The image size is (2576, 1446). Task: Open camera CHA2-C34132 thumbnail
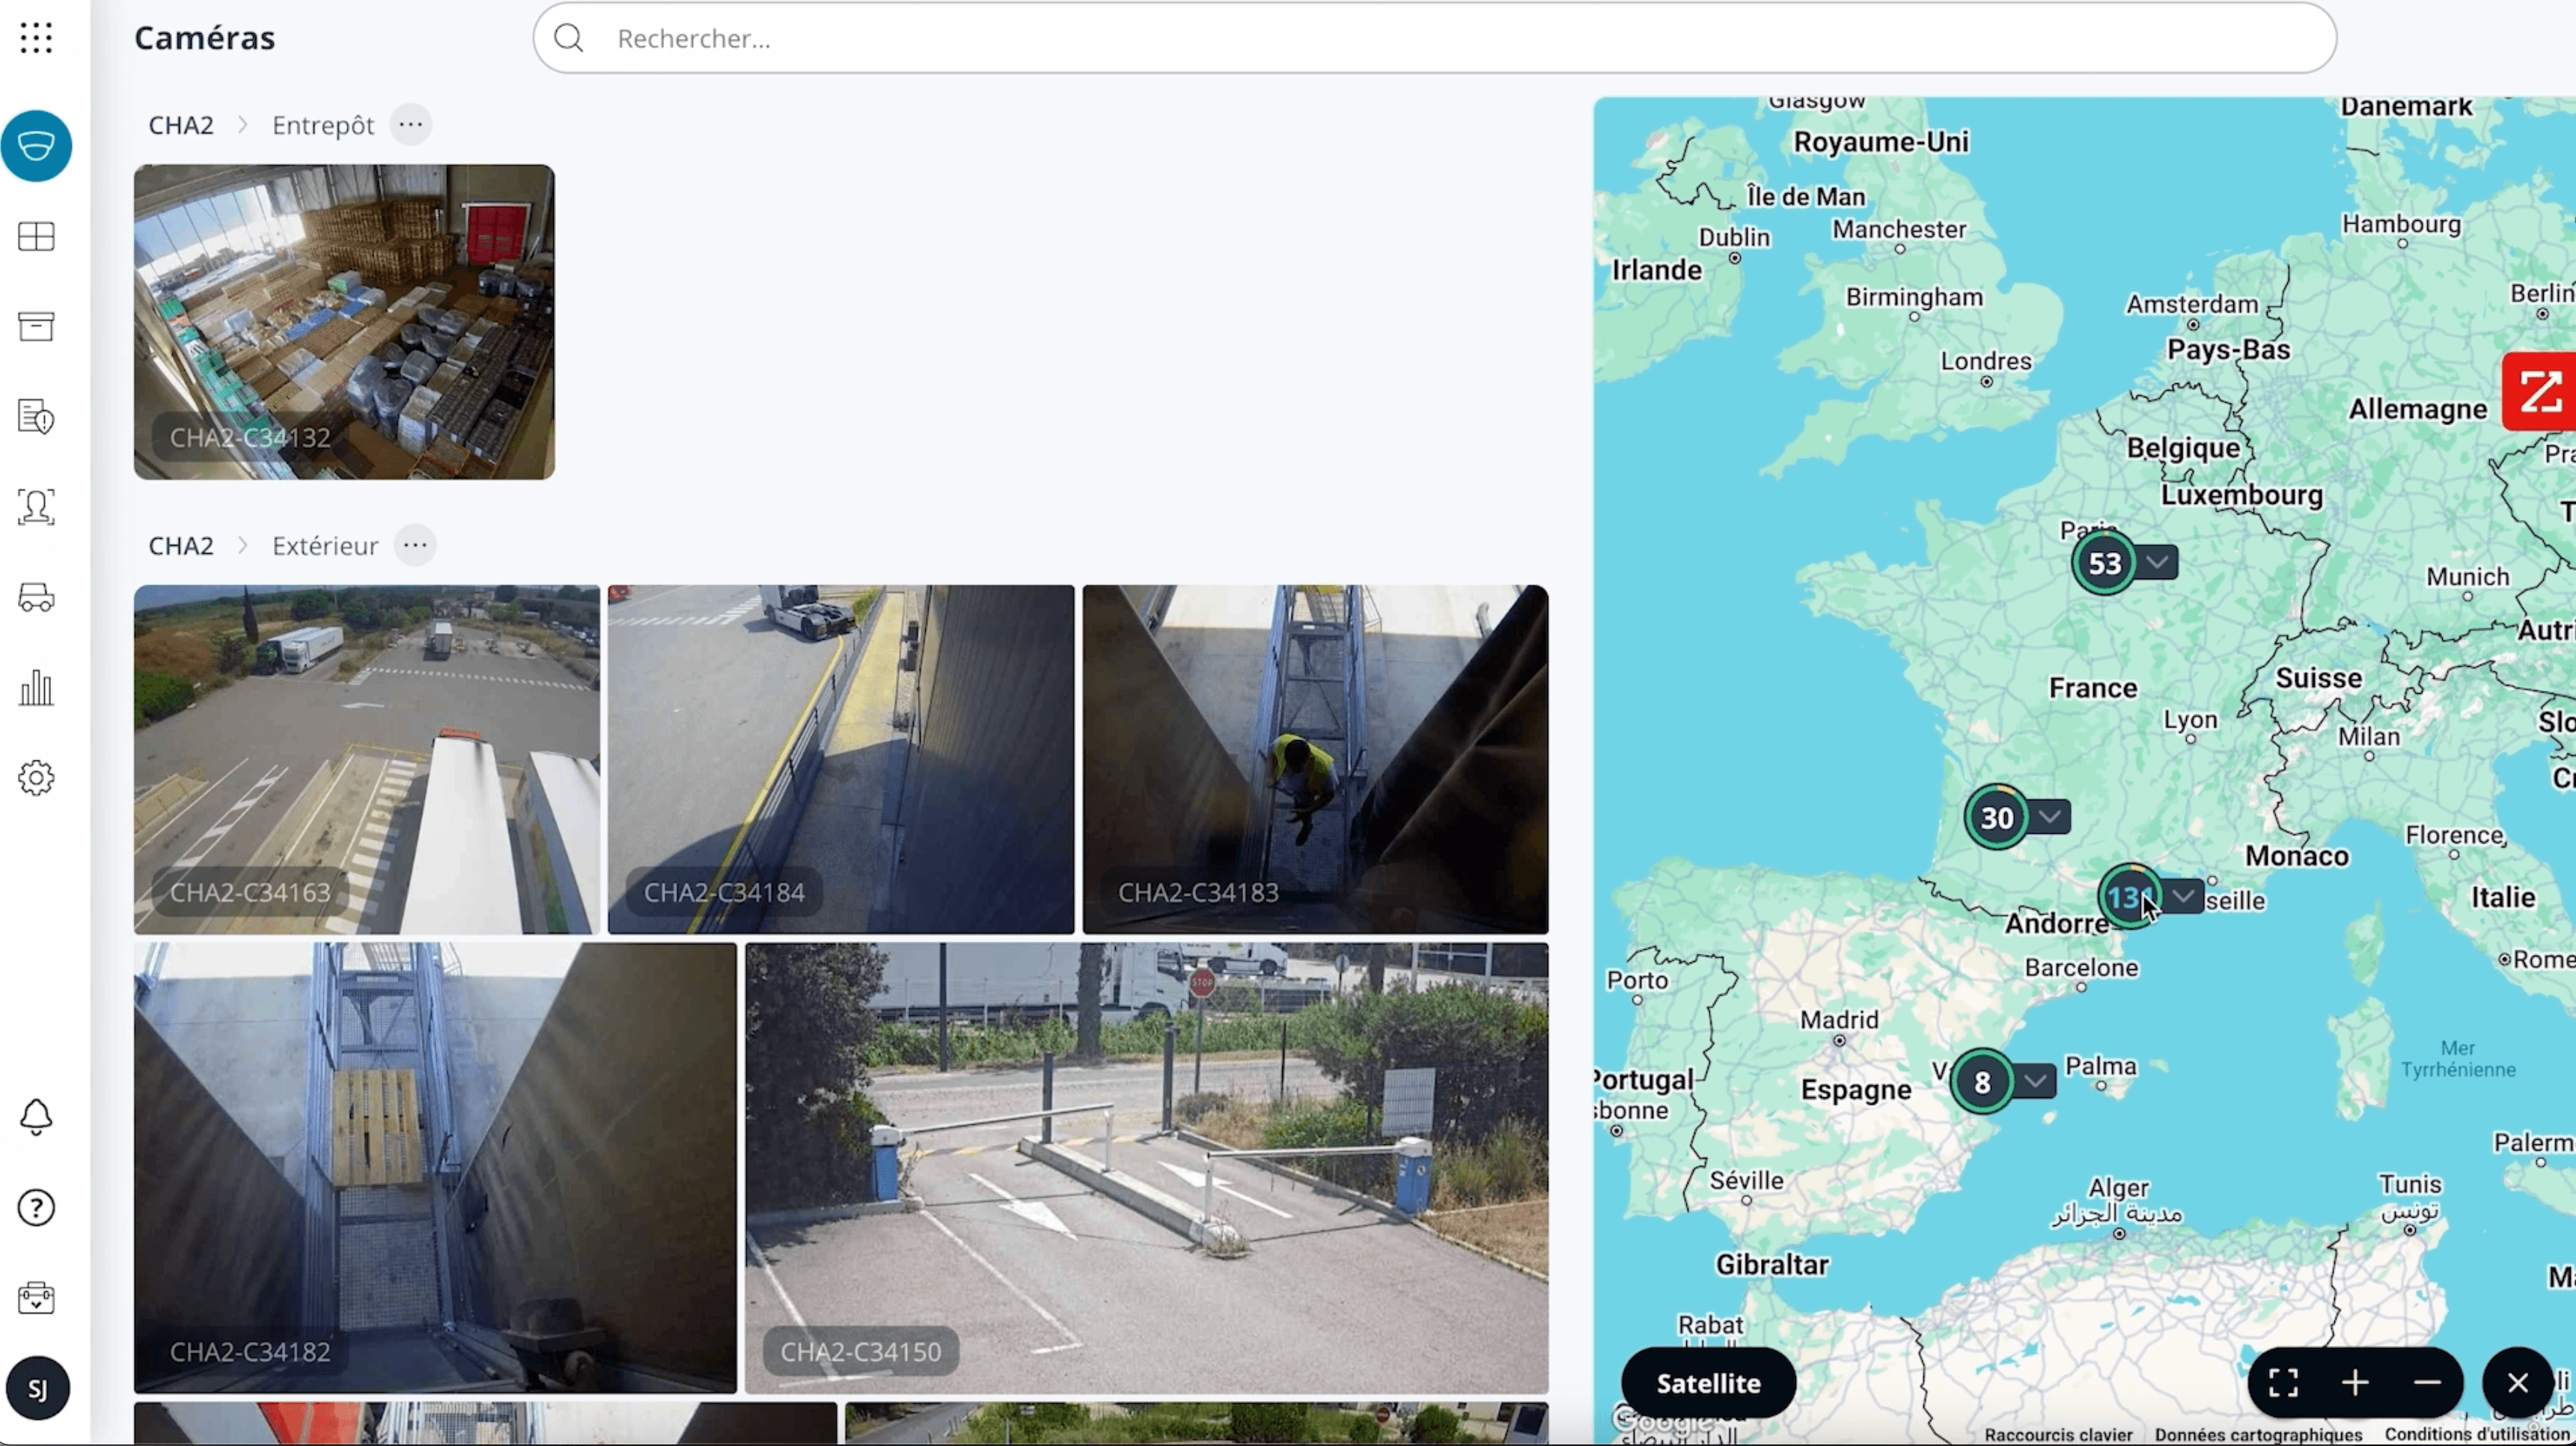[344, 322]
